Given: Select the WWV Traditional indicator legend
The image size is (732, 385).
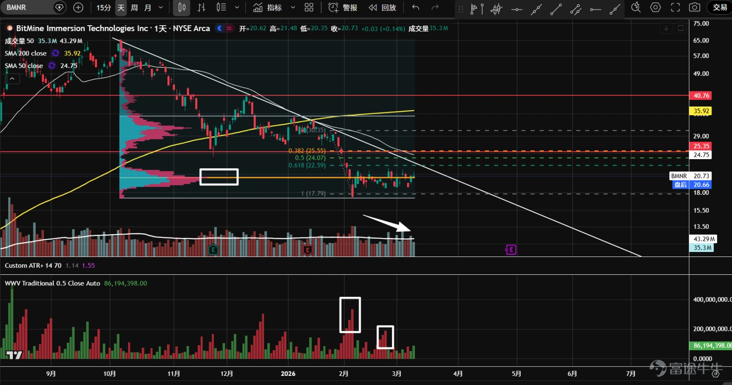Looking at the screenshot, I should point(52,283).
